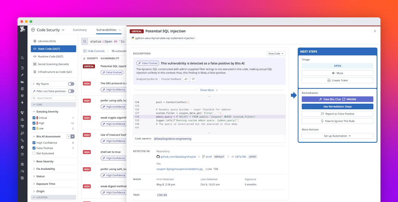Disable the Filter out false positives toggle

tap(71, 91)
